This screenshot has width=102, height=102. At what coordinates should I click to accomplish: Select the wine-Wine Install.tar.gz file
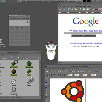pos(14,91)
